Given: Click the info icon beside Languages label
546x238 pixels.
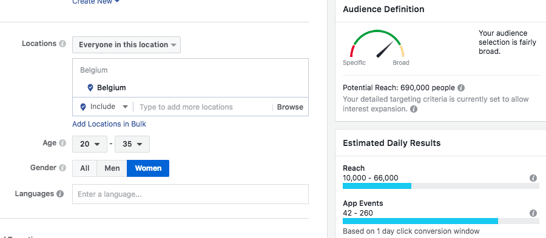Looking at the screenshot, I should 60,194.
